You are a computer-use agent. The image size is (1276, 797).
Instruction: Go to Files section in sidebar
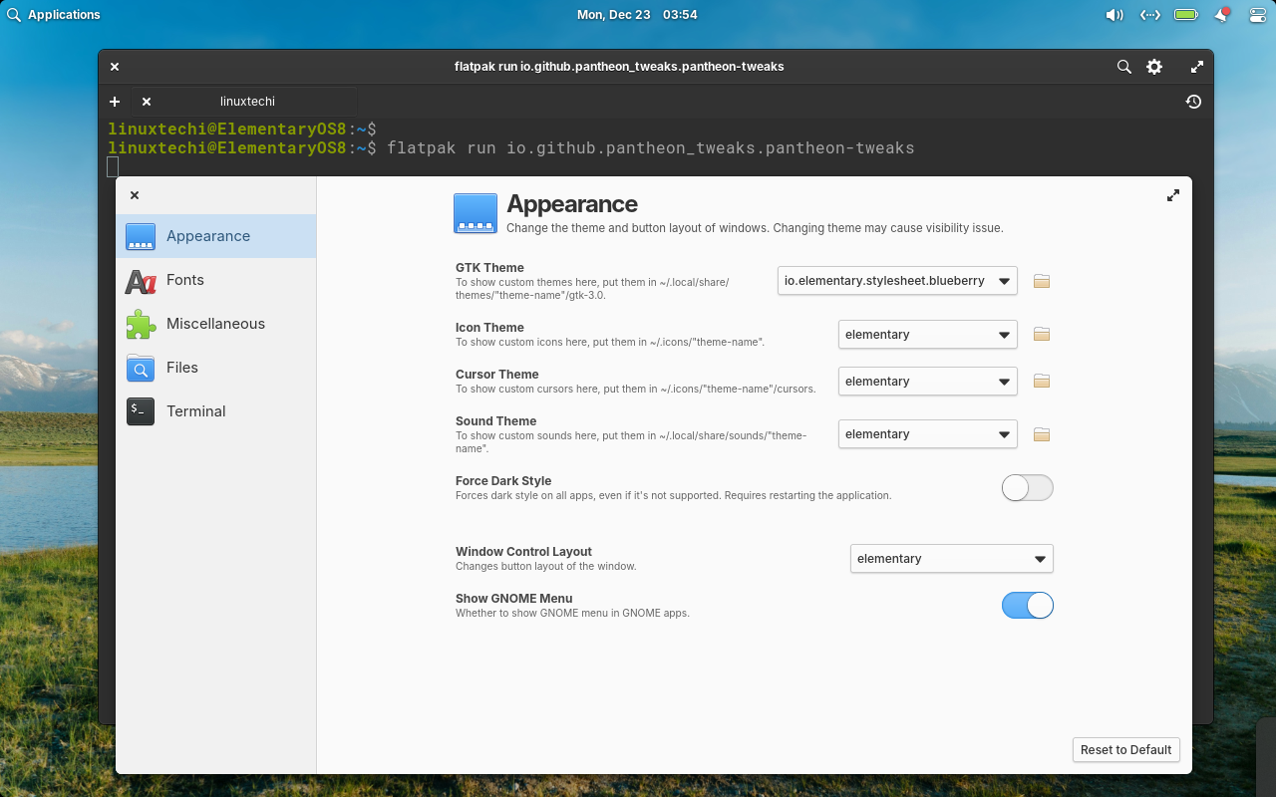216,368
